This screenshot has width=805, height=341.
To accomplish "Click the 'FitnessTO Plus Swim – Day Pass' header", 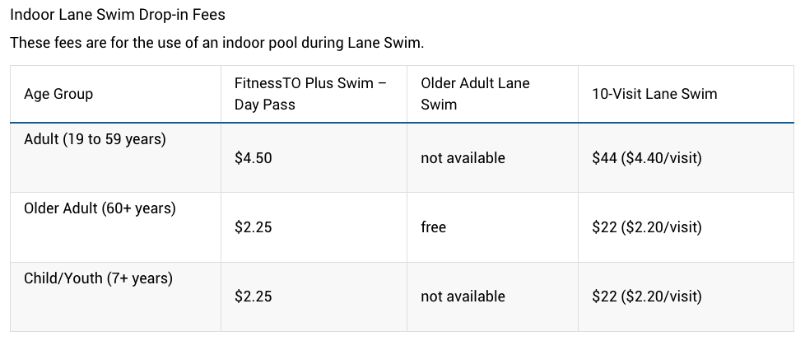I will point(310,93).
